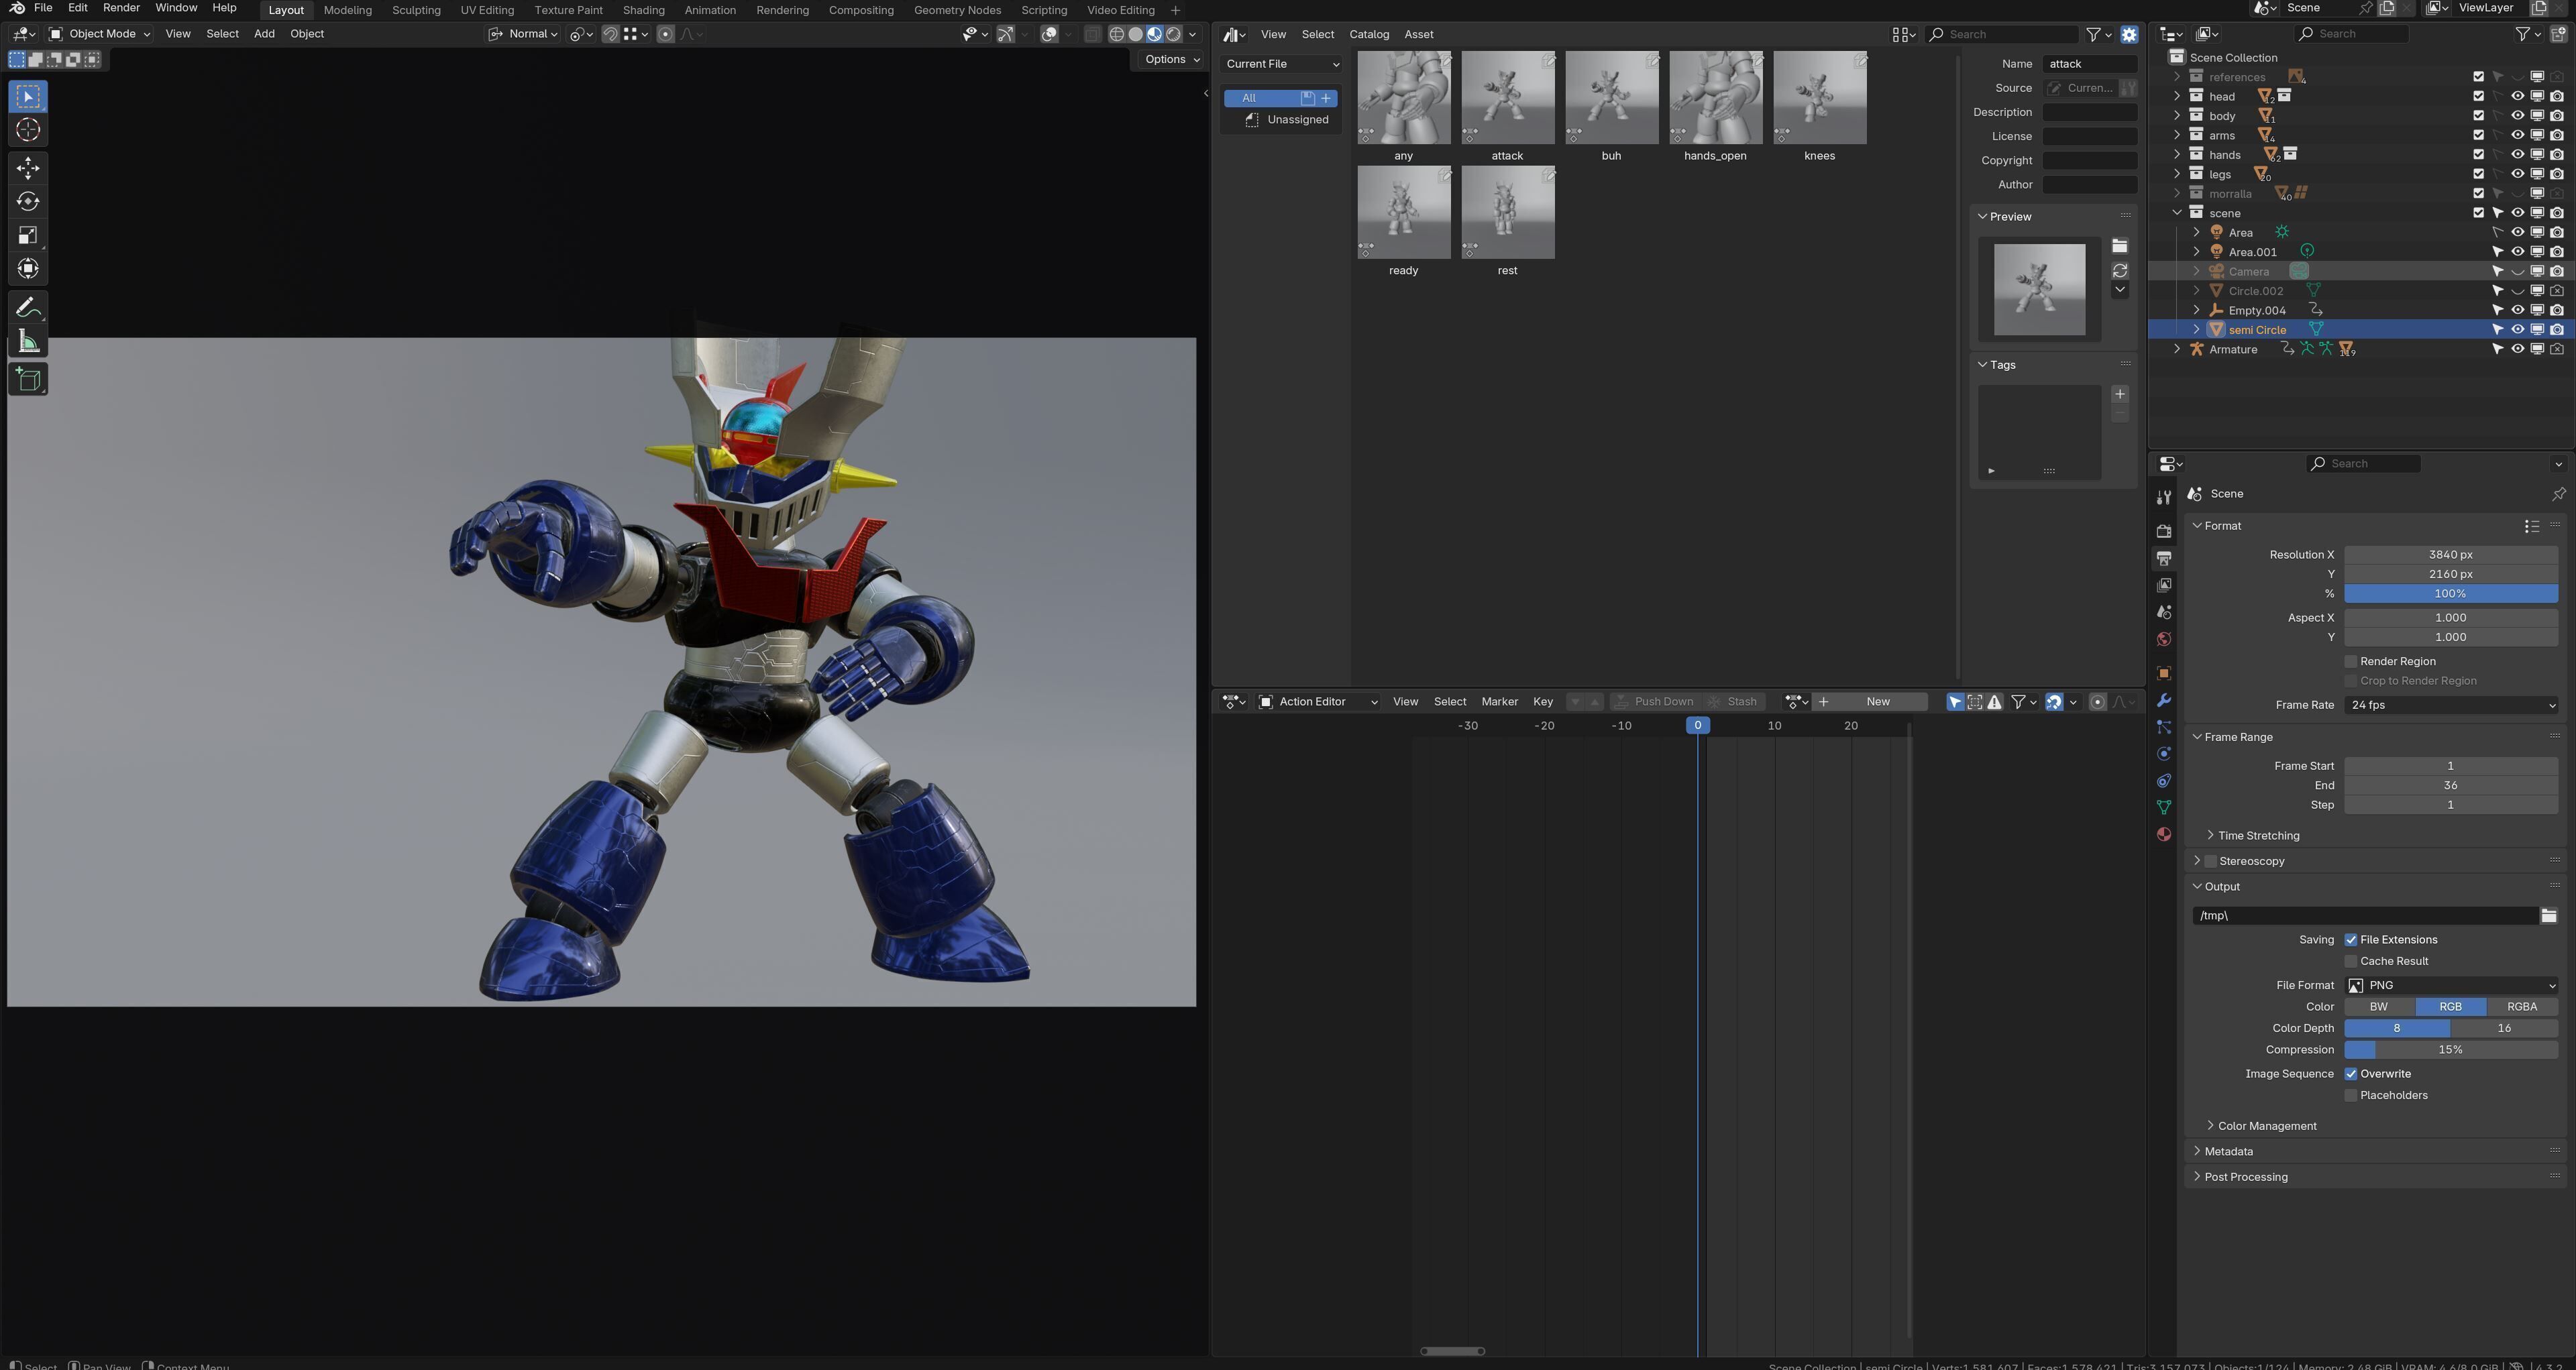The image size is (2576, 1370).
Task: Toggle Cache Result checkbox
Action: [2351, 962]
